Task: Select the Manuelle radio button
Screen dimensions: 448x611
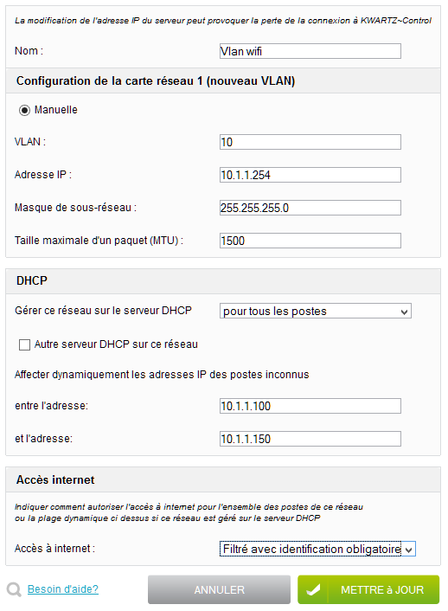Action: pyautogui.click(x=24, y=110)
